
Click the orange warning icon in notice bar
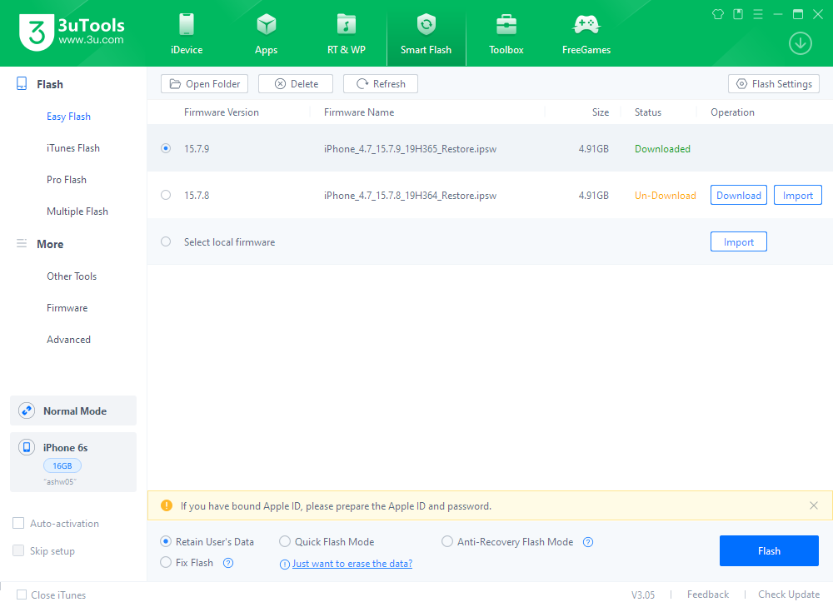tap(167, 505)
